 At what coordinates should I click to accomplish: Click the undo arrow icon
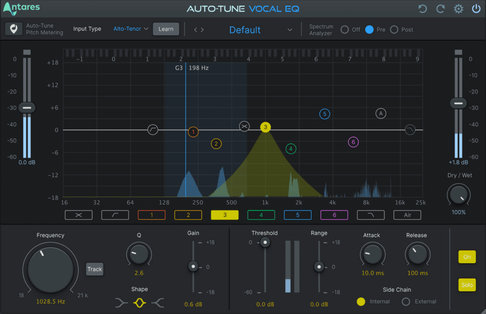pyautogui.click(x=422, y=9)
